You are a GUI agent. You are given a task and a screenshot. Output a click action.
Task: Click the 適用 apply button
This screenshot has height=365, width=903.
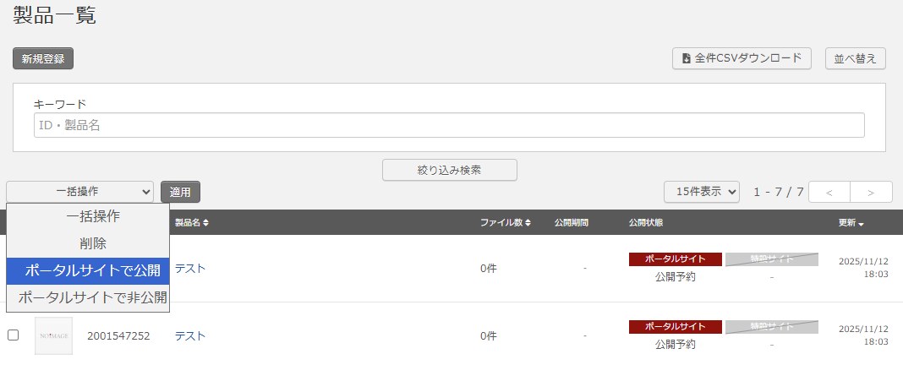tap(180, 192)
